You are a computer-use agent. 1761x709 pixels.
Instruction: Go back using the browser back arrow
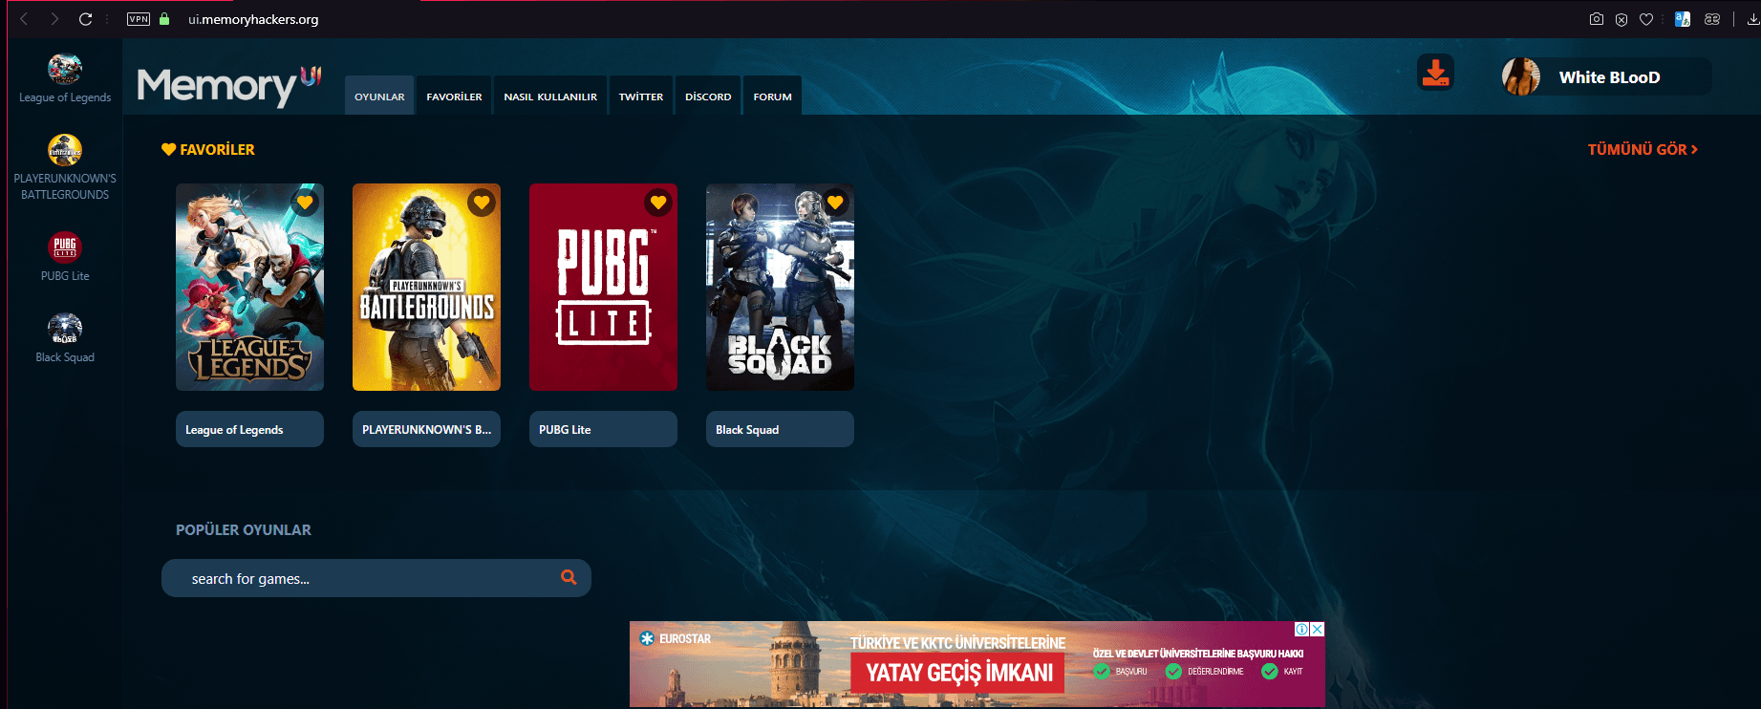[24, 19]
